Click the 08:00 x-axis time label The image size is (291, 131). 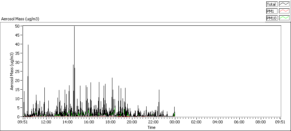click(x=260, y=122)
